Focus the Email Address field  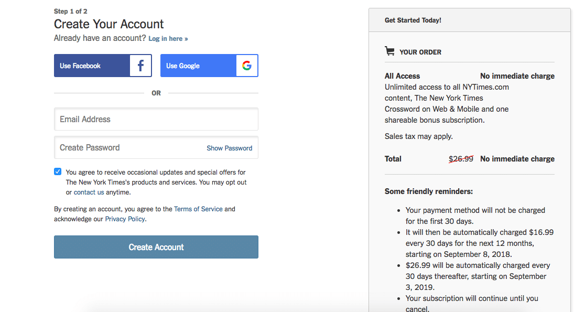[x=156, y=119]
